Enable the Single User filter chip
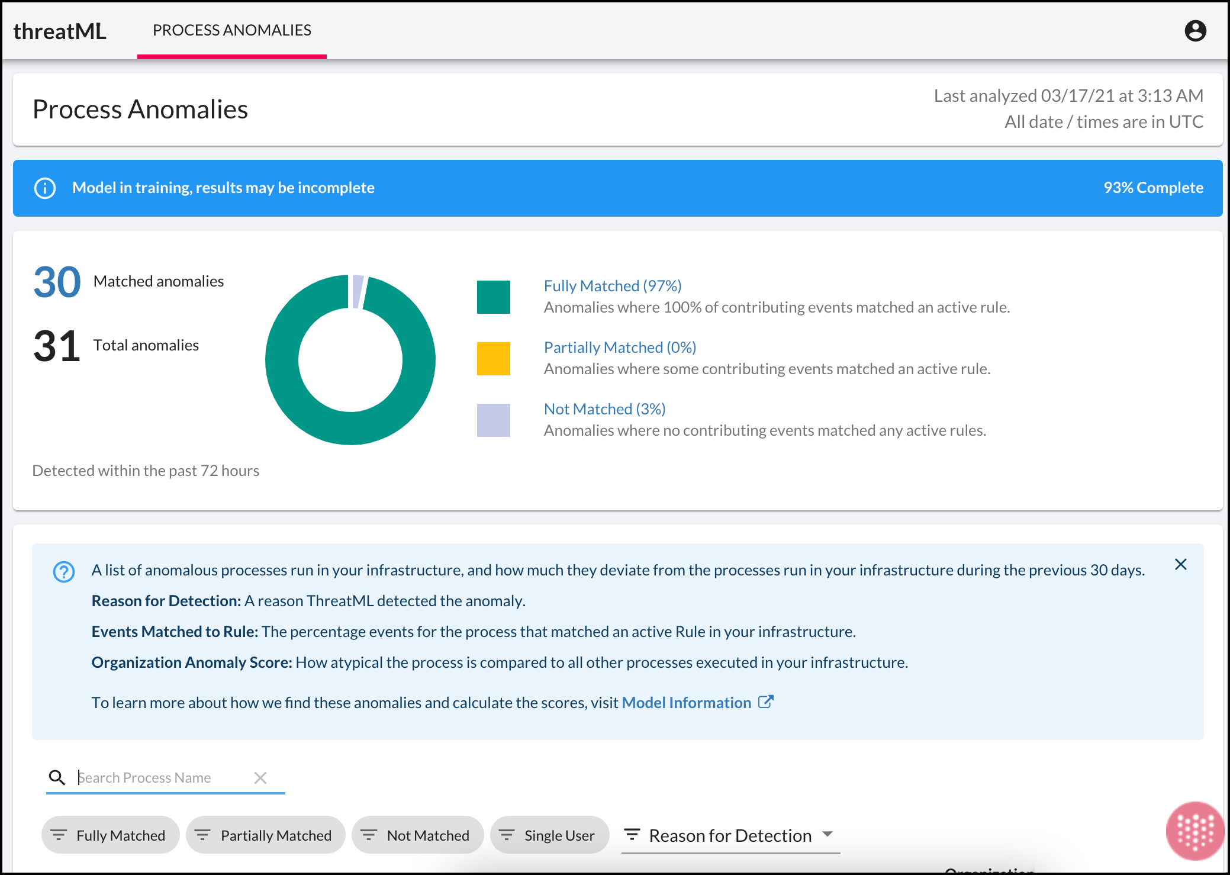The height and width of the screenshot is (875, 1230). pos(549,835)
